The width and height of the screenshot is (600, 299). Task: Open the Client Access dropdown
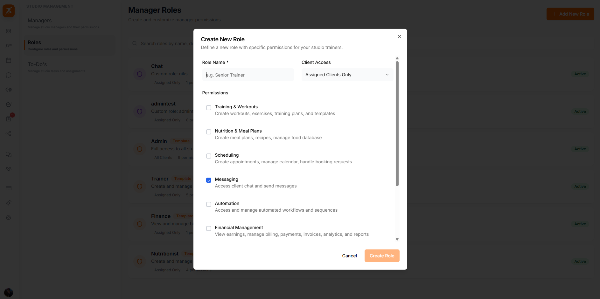click(x=347, y=75)
